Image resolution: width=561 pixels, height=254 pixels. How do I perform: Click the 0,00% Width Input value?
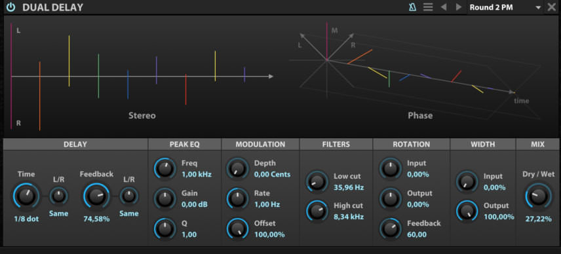(x=494, y=187)
